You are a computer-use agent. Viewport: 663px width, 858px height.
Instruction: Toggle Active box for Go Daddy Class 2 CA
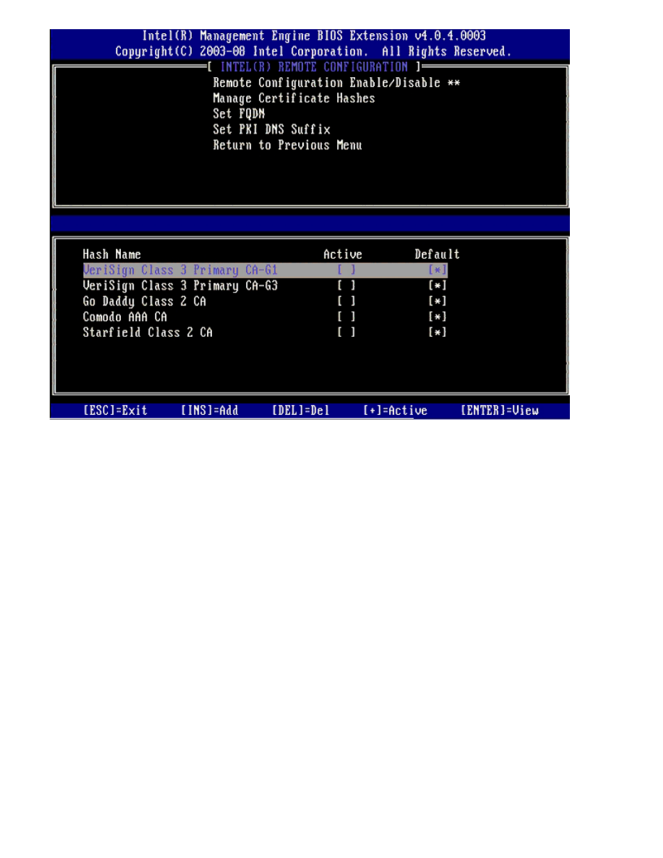[347, 302]
